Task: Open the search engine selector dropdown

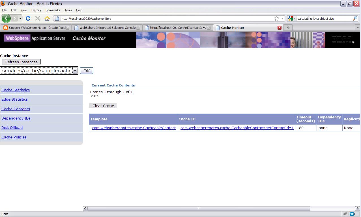Action: point(292,18)
